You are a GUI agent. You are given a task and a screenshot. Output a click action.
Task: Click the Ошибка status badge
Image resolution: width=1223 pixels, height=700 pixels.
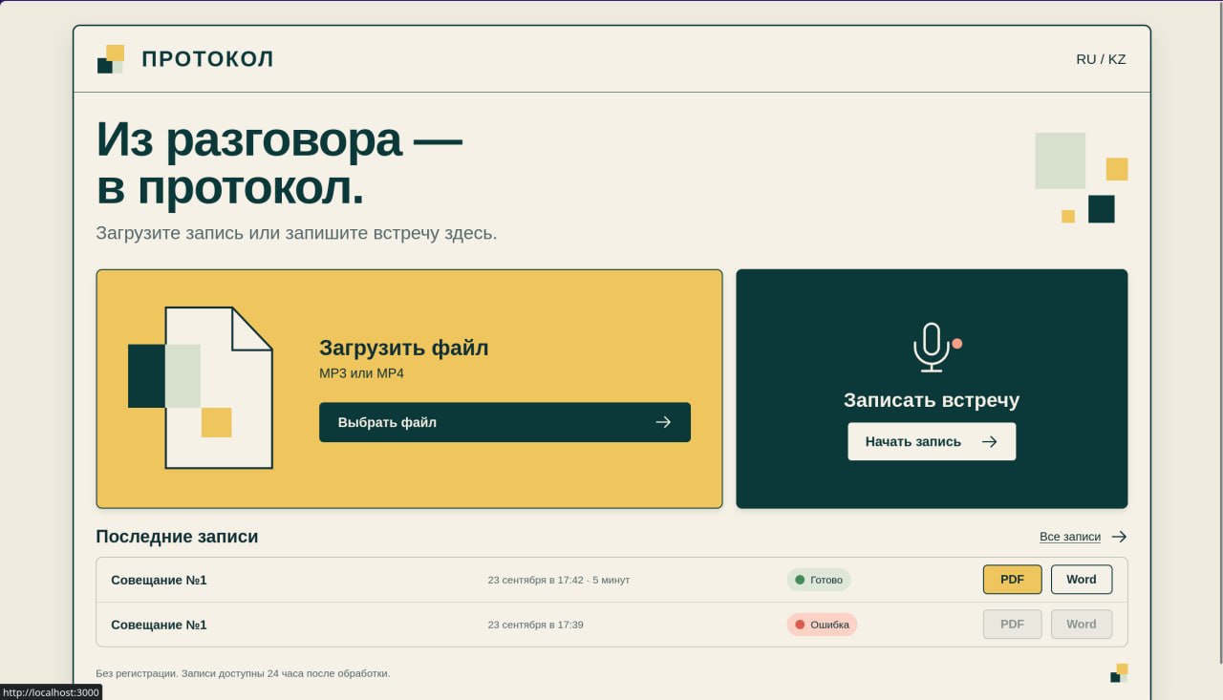click(822, 625)
